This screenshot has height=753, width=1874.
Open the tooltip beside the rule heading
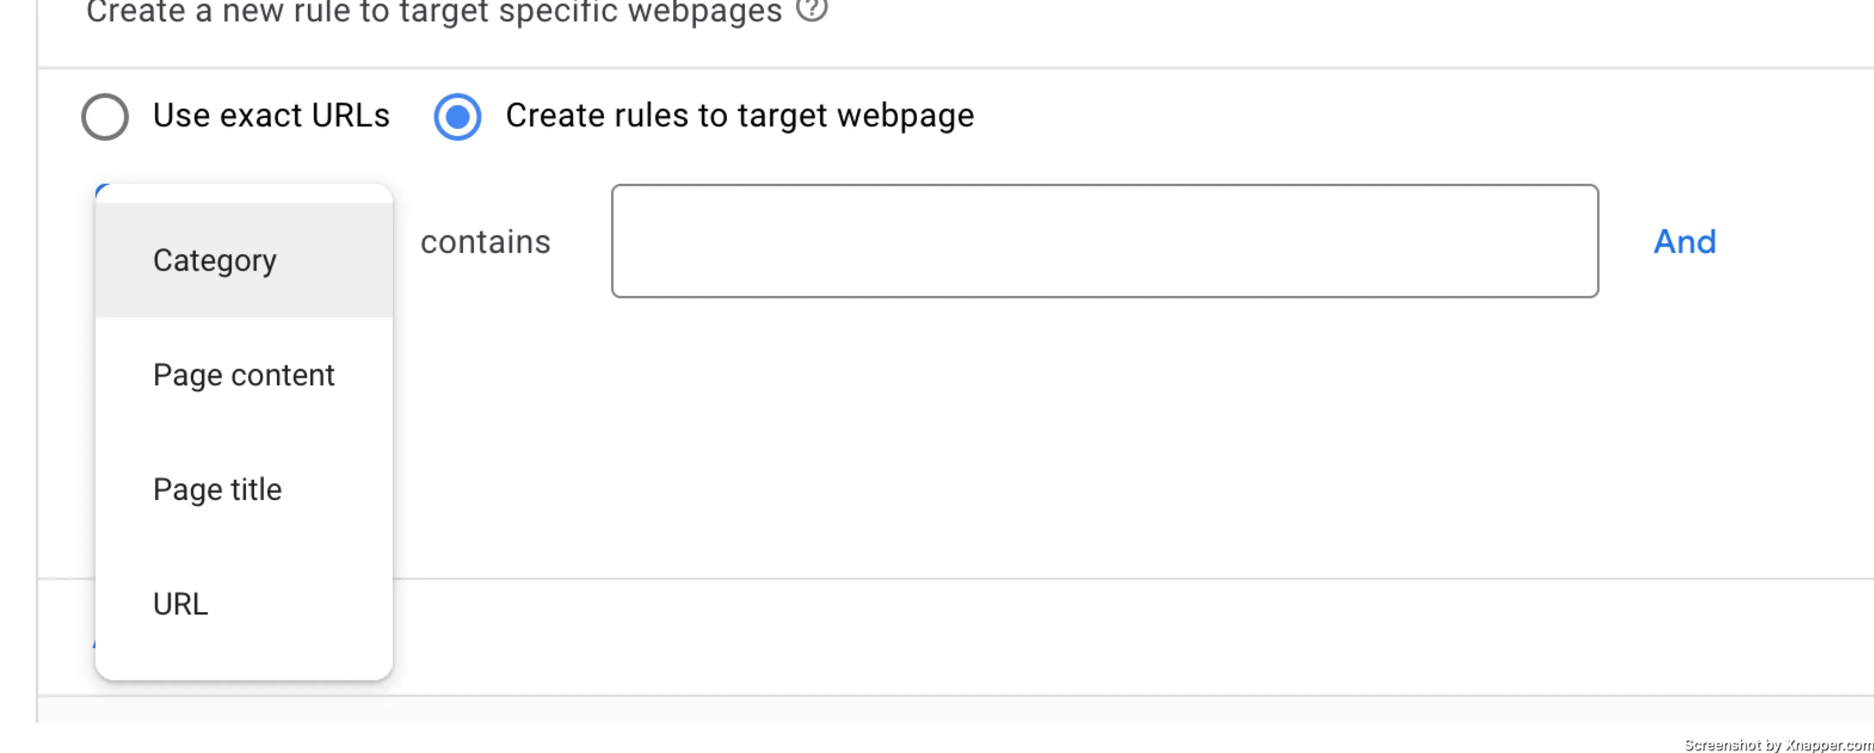coord(811,9)
